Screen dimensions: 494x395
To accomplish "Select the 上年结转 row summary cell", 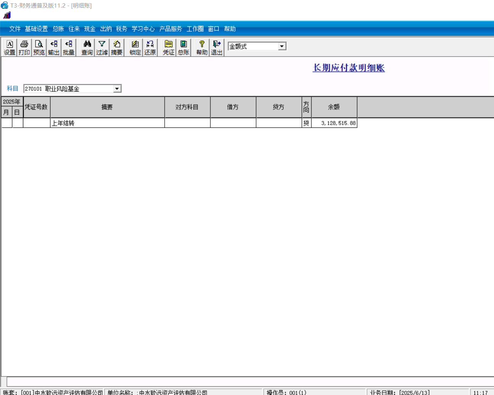I will [107, 123].
